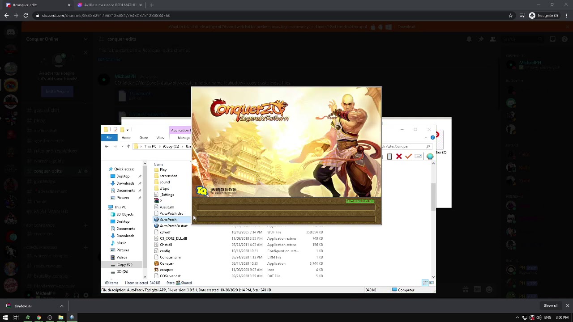573x322 pixels.
Task: Click the orange checkmark icon
Action: pyautogui.click(x=408, y=157)
